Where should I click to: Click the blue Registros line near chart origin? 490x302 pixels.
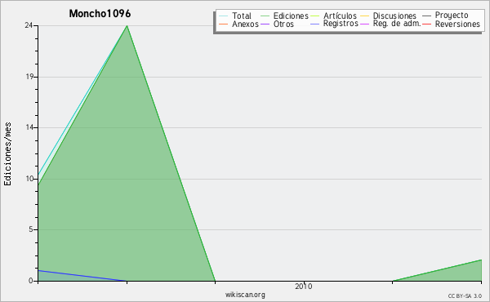pos(82,276)
